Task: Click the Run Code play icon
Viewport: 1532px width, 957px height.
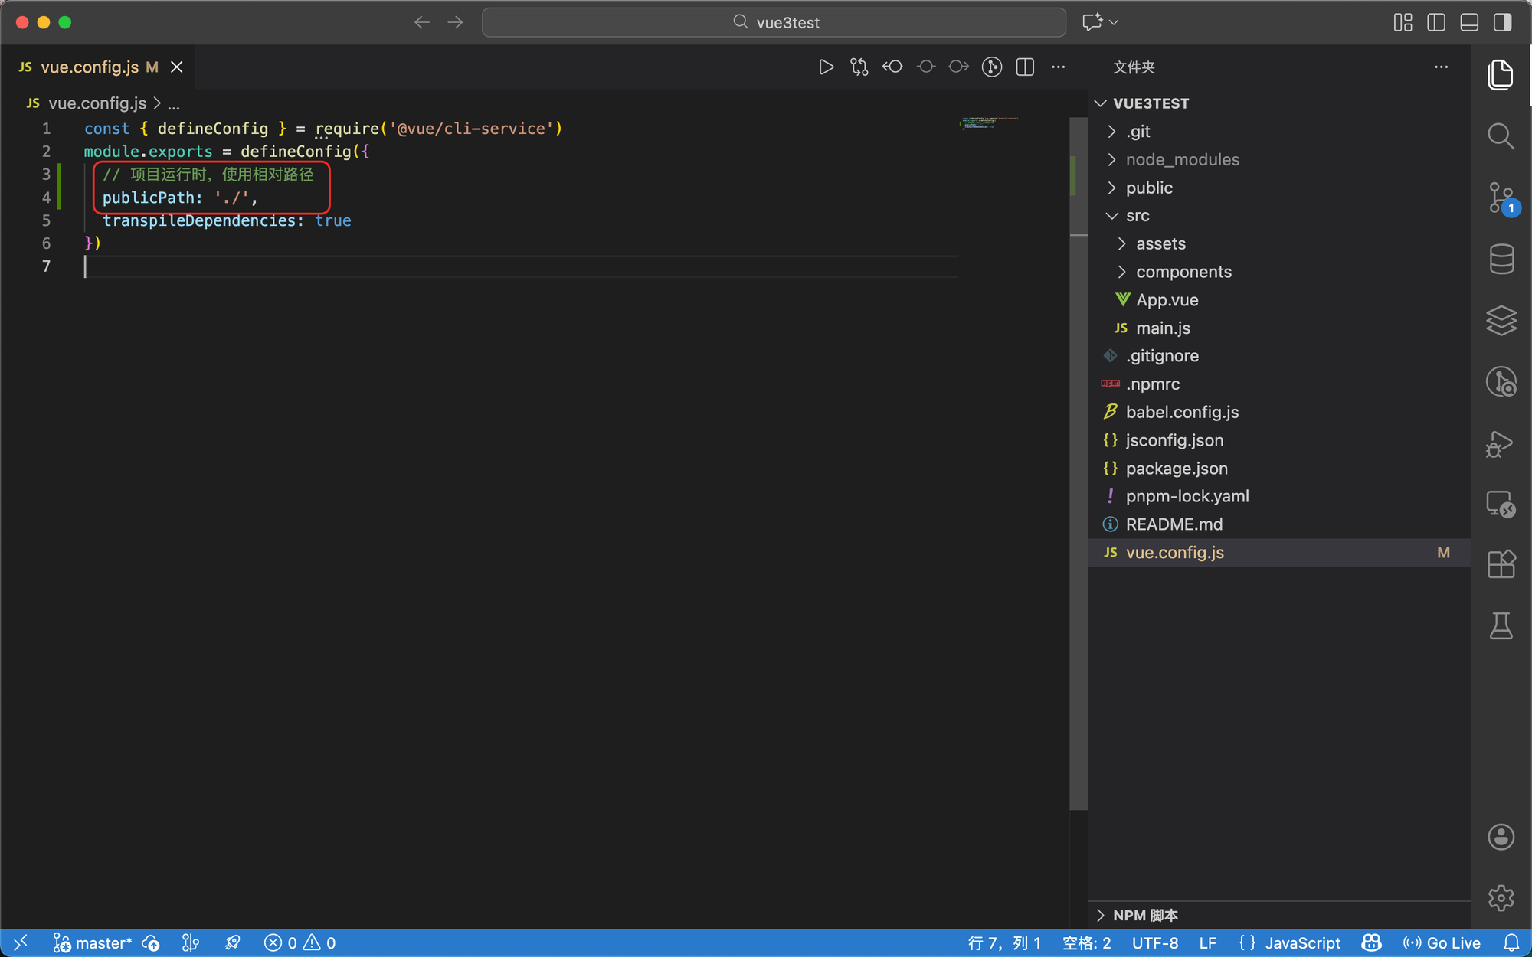Action: pyautogui.click(x=826, y=67)
